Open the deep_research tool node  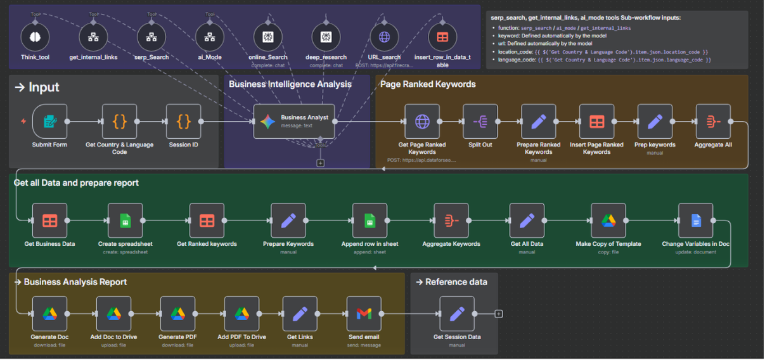click(326, 37)
